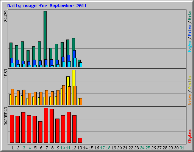Viewport: 194px width, 152px height.
Task: Click day label 12 on x-axis
Action: click(x=74, y=148)
